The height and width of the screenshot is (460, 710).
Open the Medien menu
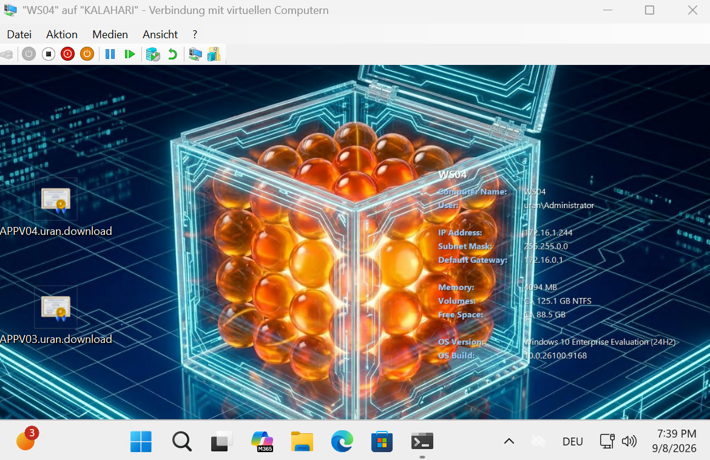(110, 35)
